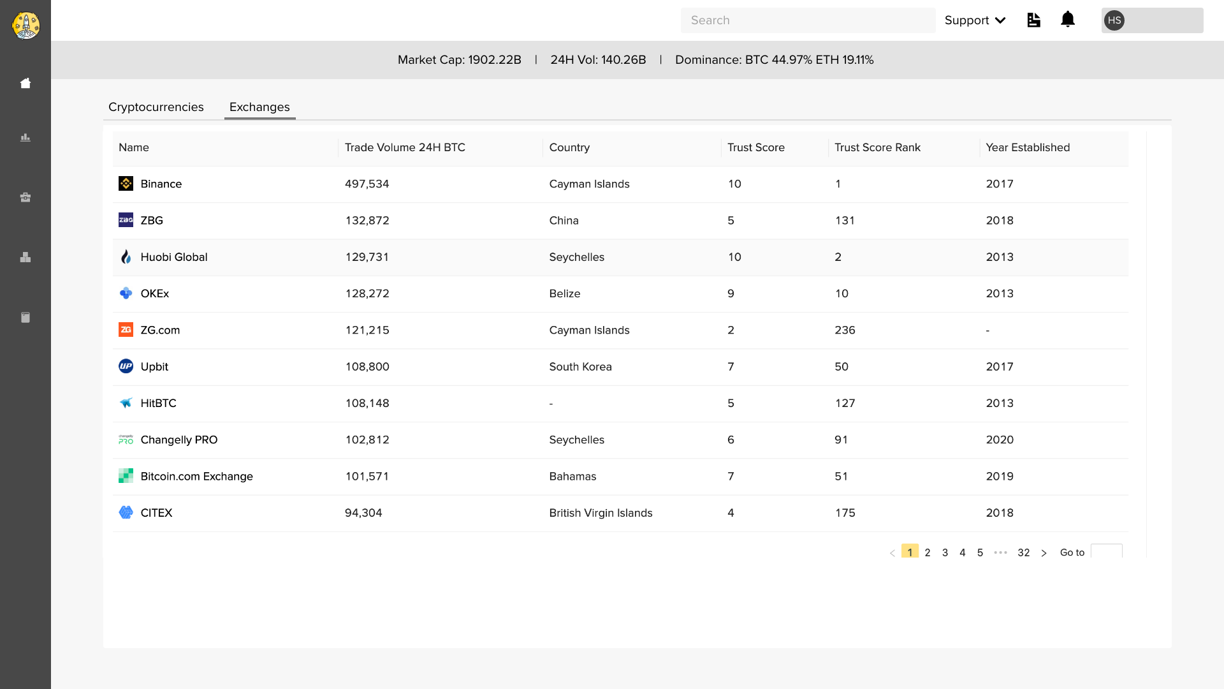Screen dimensions: 1224x689
Task: Click the Upbit exchange logo
Action: pyautogui.click(x=126, y=366)
